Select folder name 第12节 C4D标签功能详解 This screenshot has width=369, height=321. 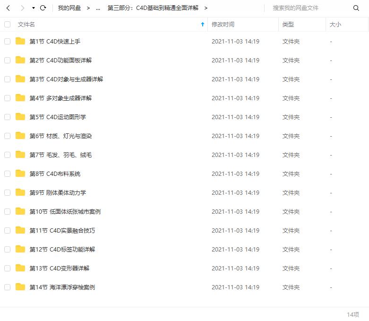click(x=62, y=250)
